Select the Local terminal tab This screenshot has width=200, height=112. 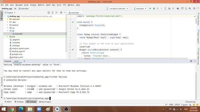(16, 61)
